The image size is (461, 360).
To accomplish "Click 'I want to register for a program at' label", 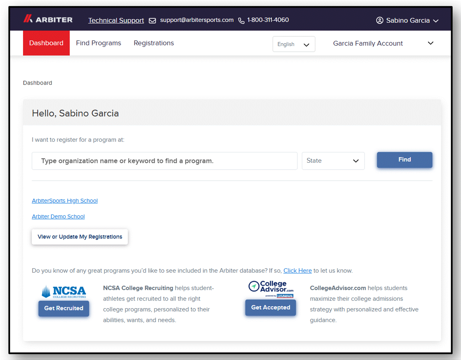I will tap(78, 140).
